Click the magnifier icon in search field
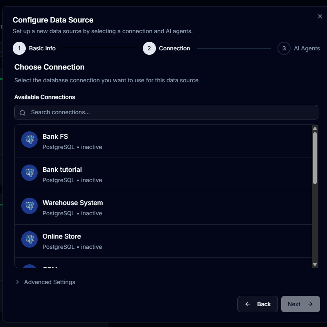This screenshot has width=327, height=327. (23, 113)
